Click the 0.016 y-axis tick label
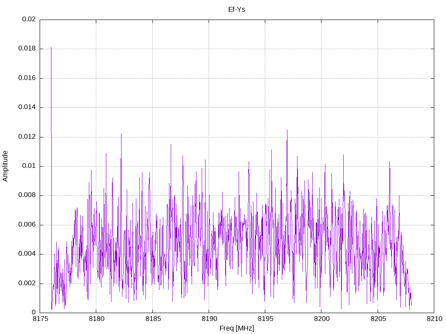This screenshot has height=334, width=446. [27, 78]
